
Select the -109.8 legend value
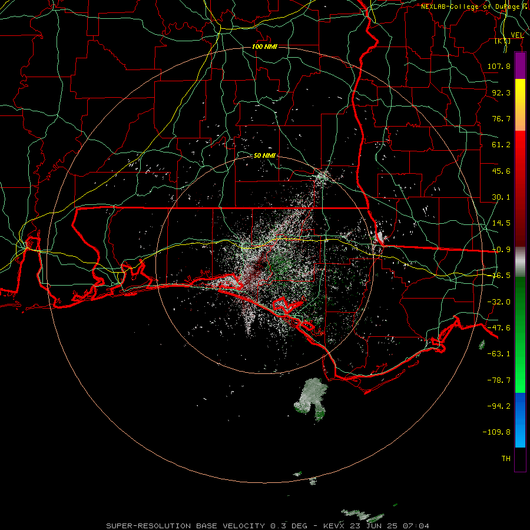coord(496,432)
